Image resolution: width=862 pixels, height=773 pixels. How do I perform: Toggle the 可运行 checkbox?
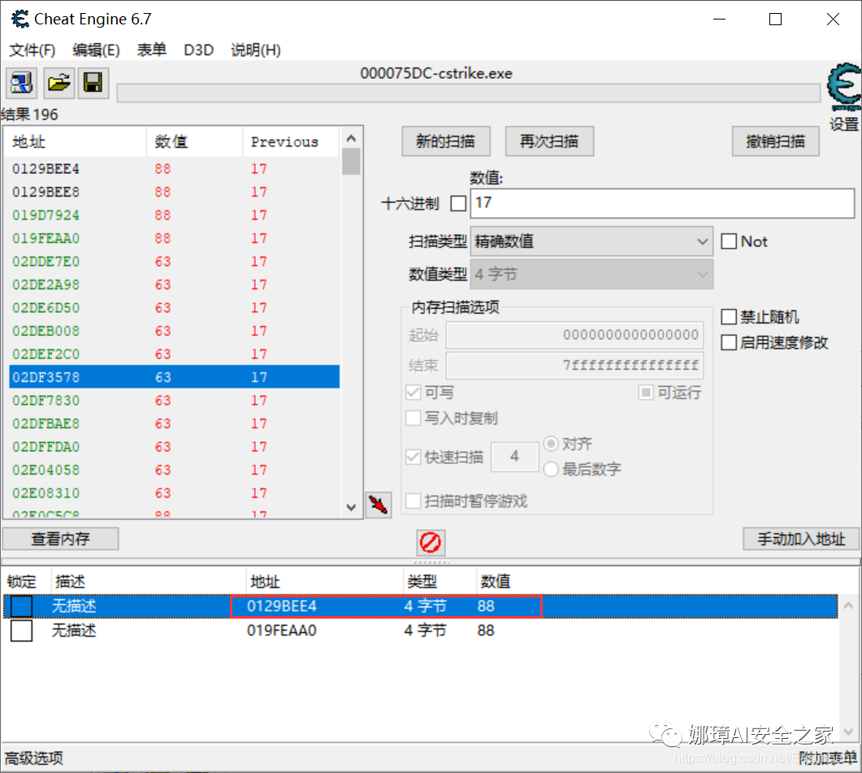tap(646, 393)
